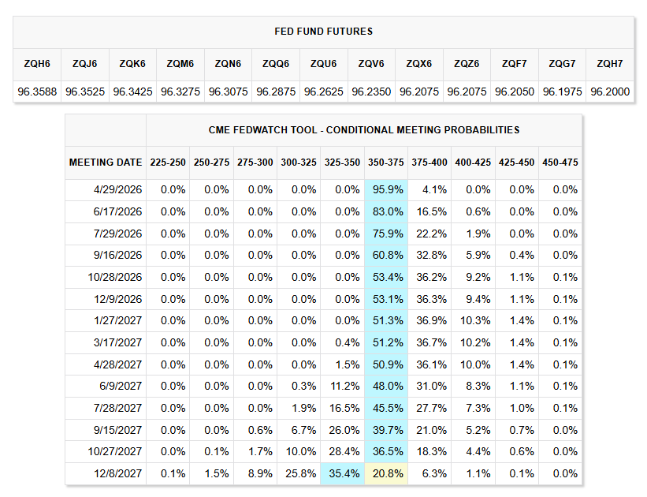Select the 425-450 rate range header
The width and height of the screenshot is (647, 497).
click(517, 163)
